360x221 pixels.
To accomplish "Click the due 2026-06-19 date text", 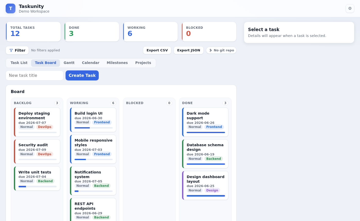I will pos(201,154).
